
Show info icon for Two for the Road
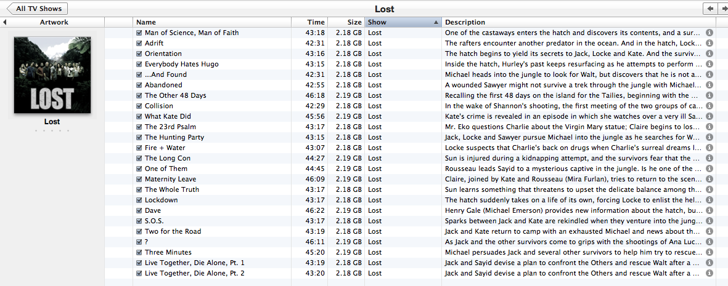tap(709, 231)
